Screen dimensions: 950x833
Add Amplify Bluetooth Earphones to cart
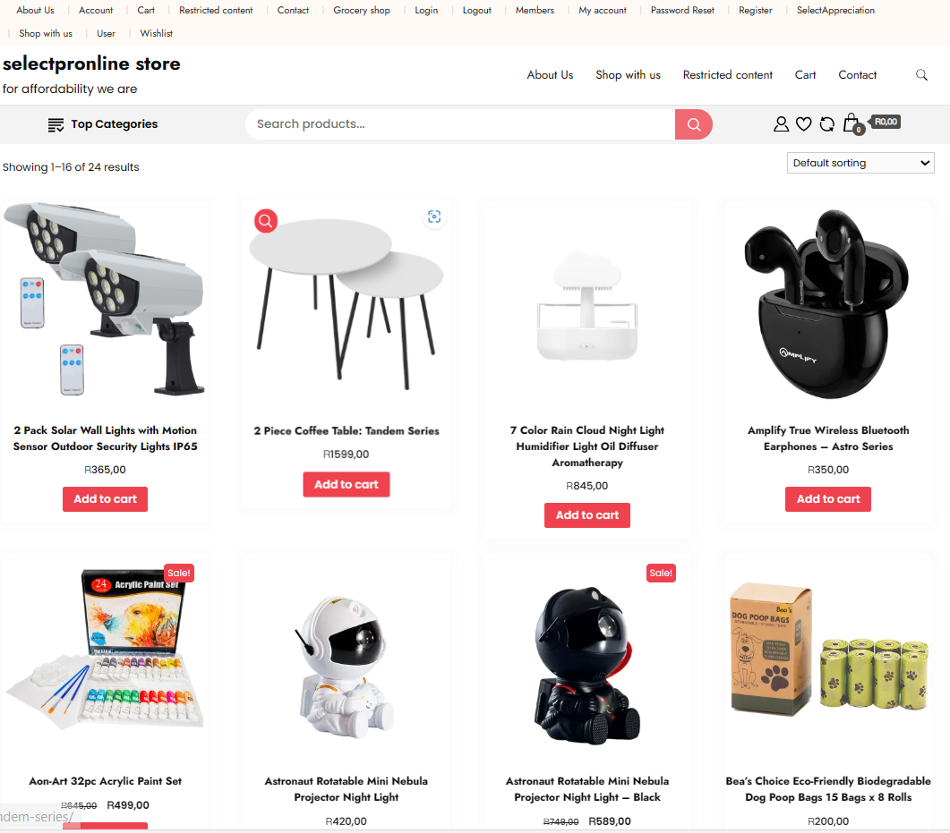828,499
